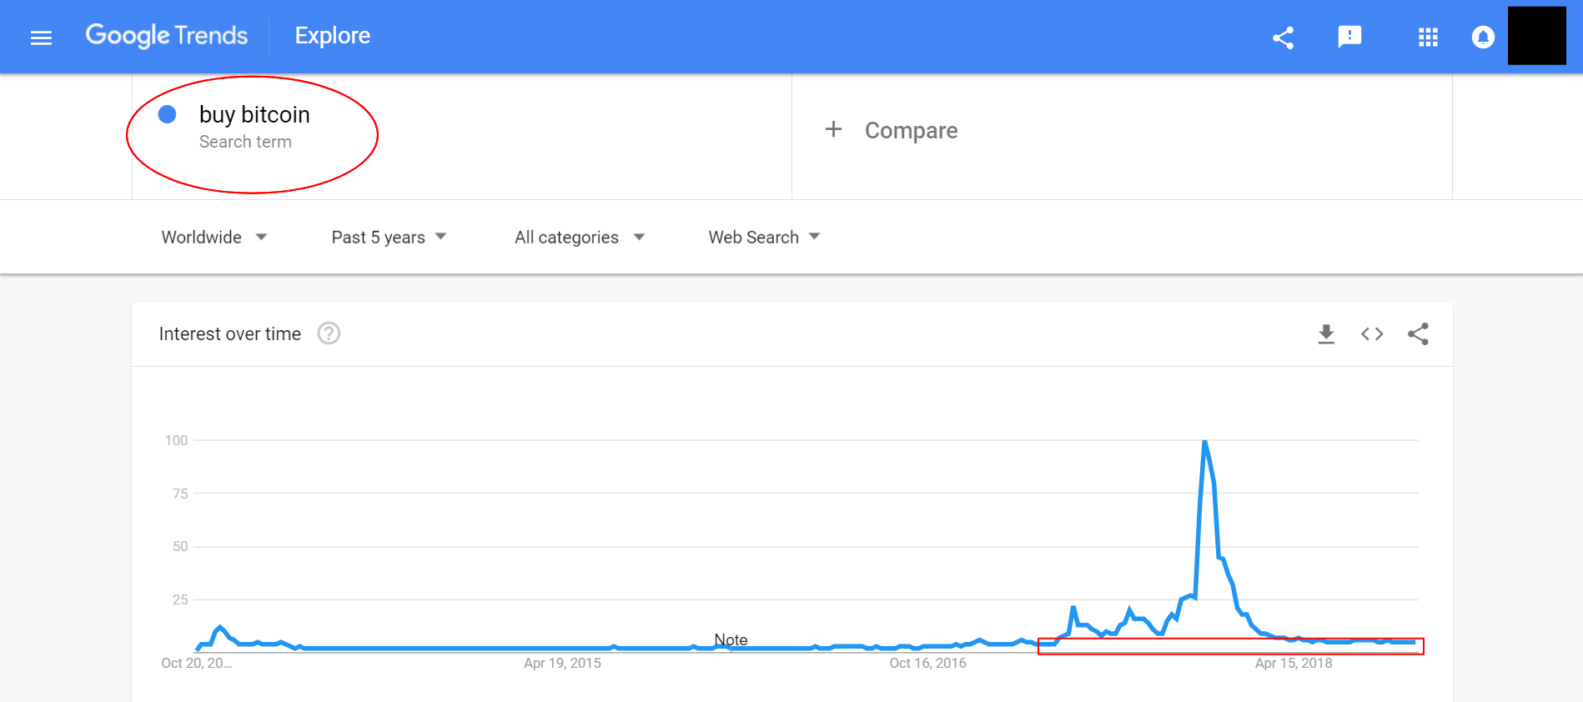Click the embed code icon
This screenshot has width=1583, height=702.
[1372, 334]
